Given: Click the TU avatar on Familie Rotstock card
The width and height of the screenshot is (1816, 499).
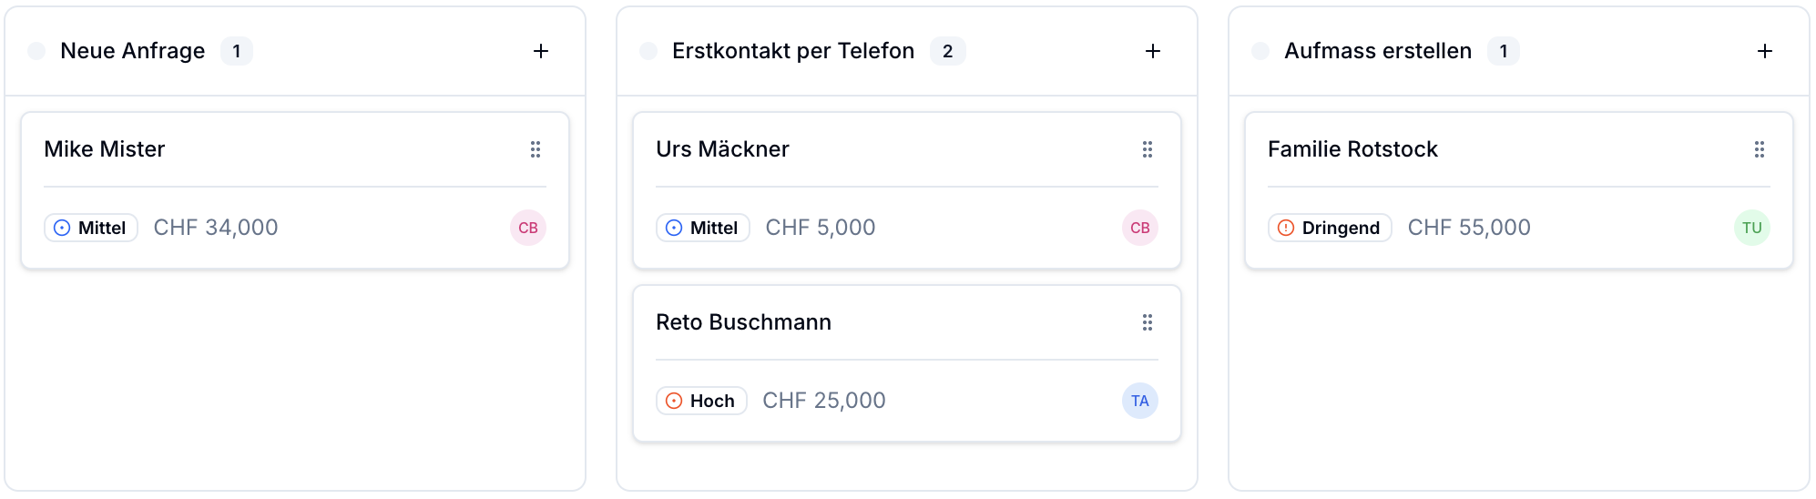Looking at the screenshot, I should coord(1752,228).
